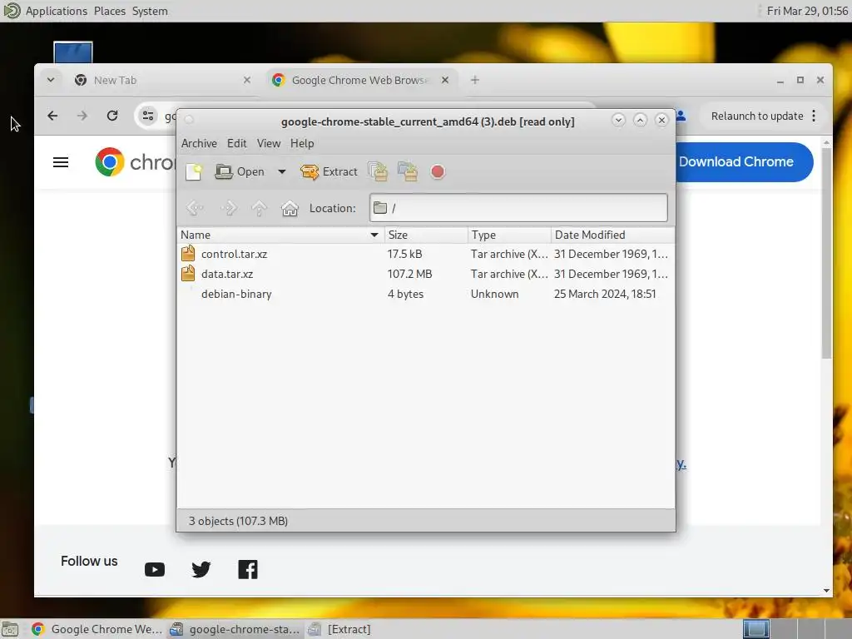Switch to google-chrome-sta... taskbar item
The image size is (852, 639).
235,629
